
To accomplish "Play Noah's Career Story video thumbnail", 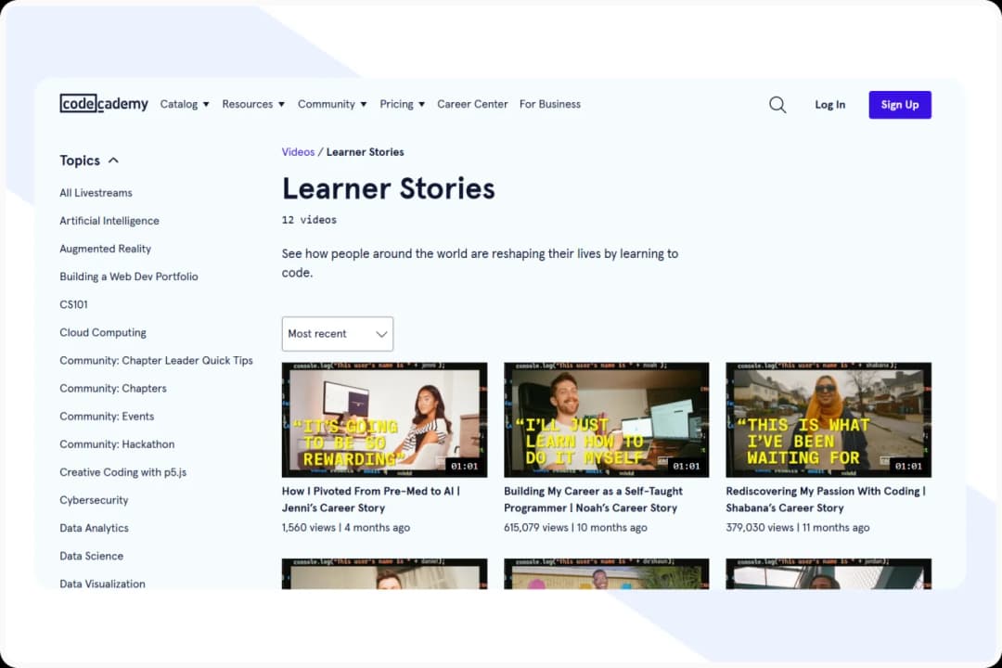I will pyautogui.click(x=606, y=418).
